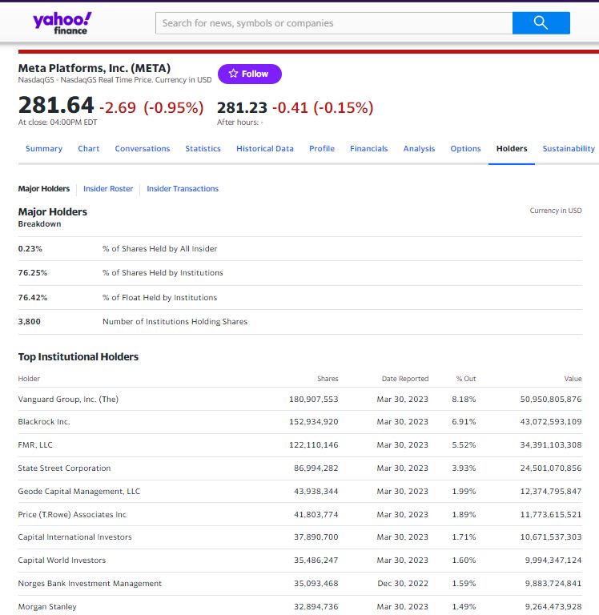The width and height of the screenshot is (599, 615).
Task: View the Profile tab
Action: (322, 149)
